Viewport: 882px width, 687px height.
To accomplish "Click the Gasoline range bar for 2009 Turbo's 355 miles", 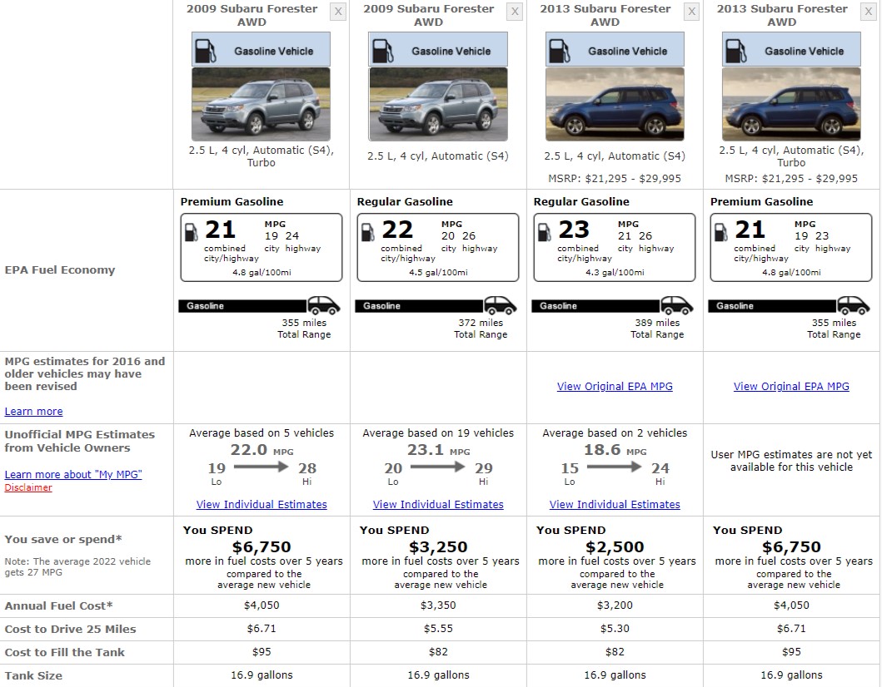I will click(x=242, y=306).
